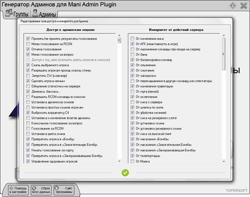Check От кика с сервера

click(x=132, y=102)
